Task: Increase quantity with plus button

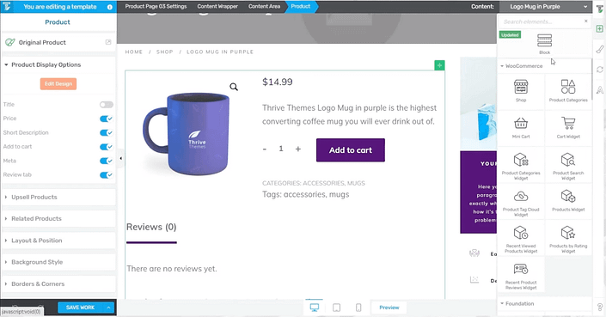Action: coord(298,149)
